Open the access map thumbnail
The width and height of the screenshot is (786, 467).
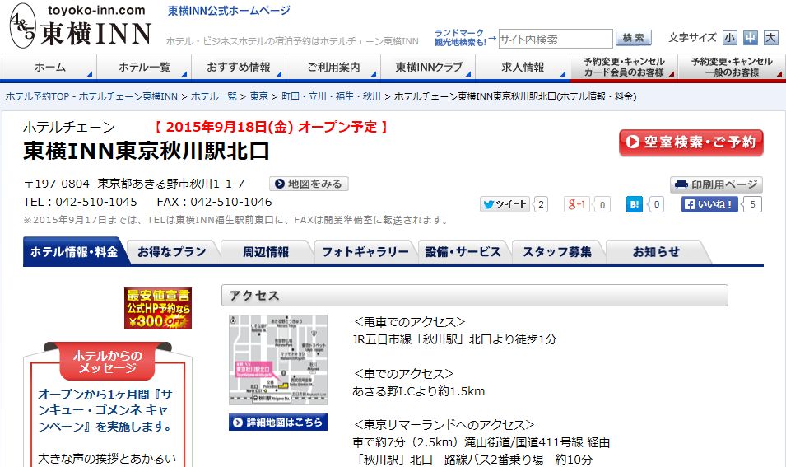278,360
